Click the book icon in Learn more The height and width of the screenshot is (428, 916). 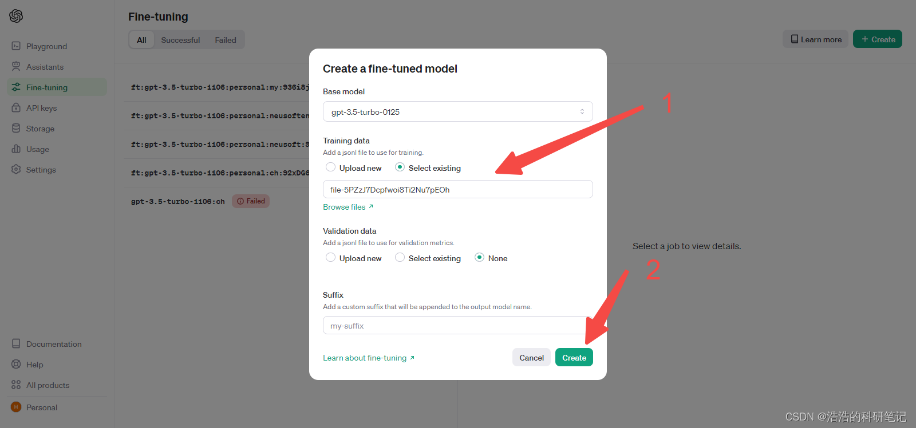(795, 39)
